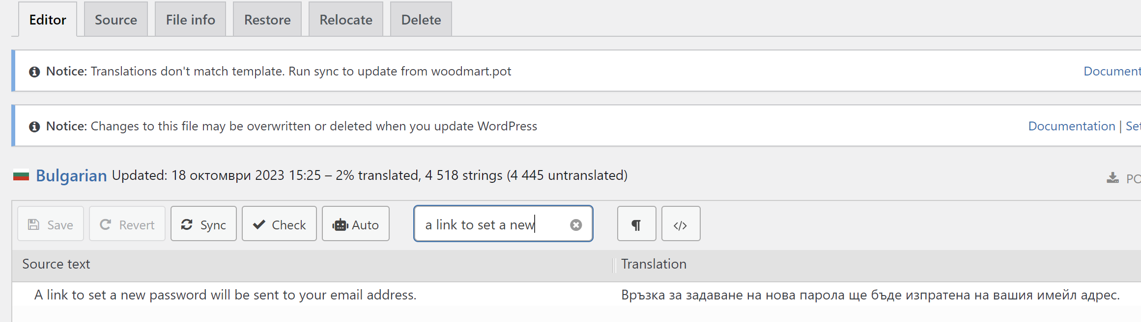The width and height of the screenshot is (1141, 322).
Task: Focus the string filter search field
Action: click(491, 224)
